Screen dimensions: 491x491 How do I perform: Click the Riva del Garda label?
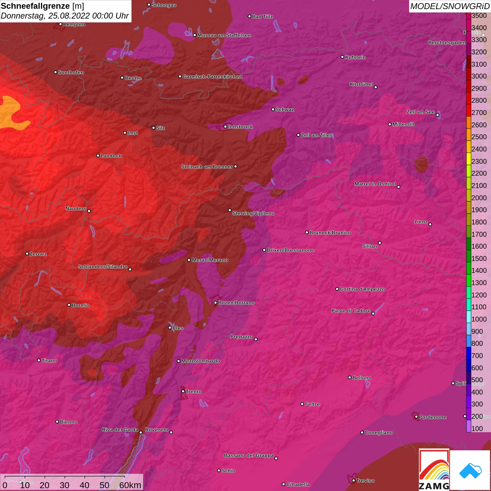[120, 430]
